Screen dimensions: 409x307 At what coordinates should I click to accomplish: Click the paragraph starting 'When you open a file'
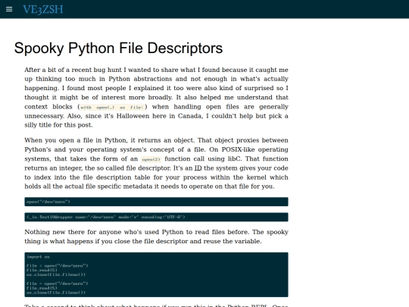156,163
